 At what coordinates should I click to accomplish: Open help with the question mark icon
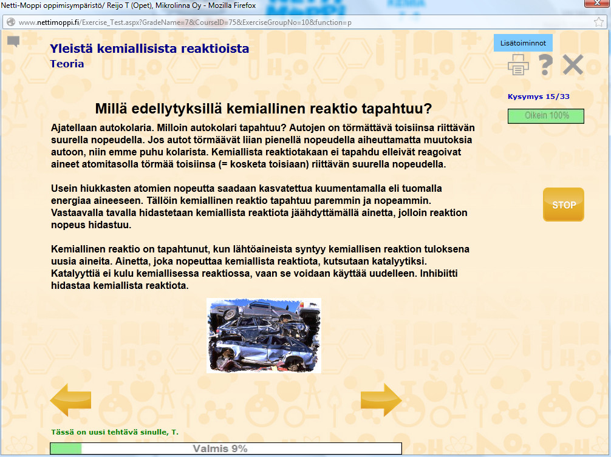pyautogui.click(x=545, y=64)
